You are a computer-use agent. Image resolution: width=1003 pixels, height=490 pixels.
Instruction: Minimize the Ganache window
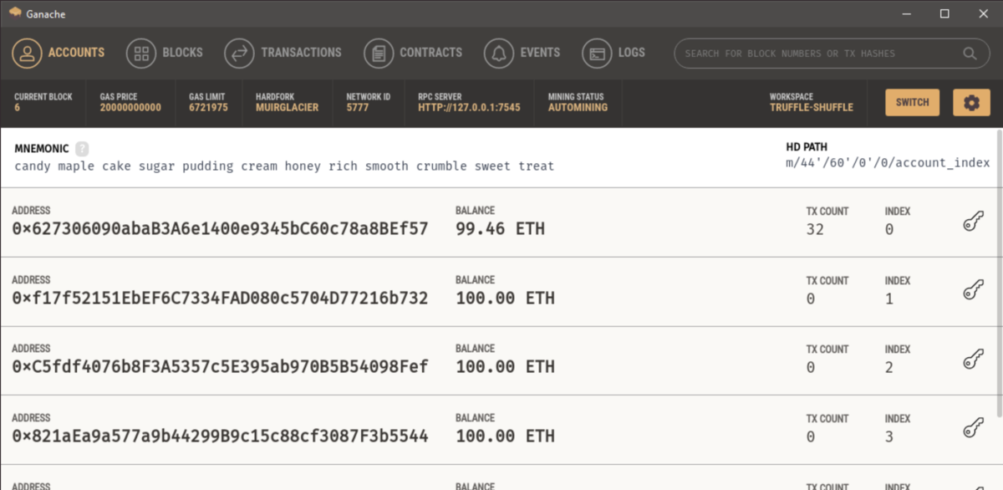[x=906, y=13]
